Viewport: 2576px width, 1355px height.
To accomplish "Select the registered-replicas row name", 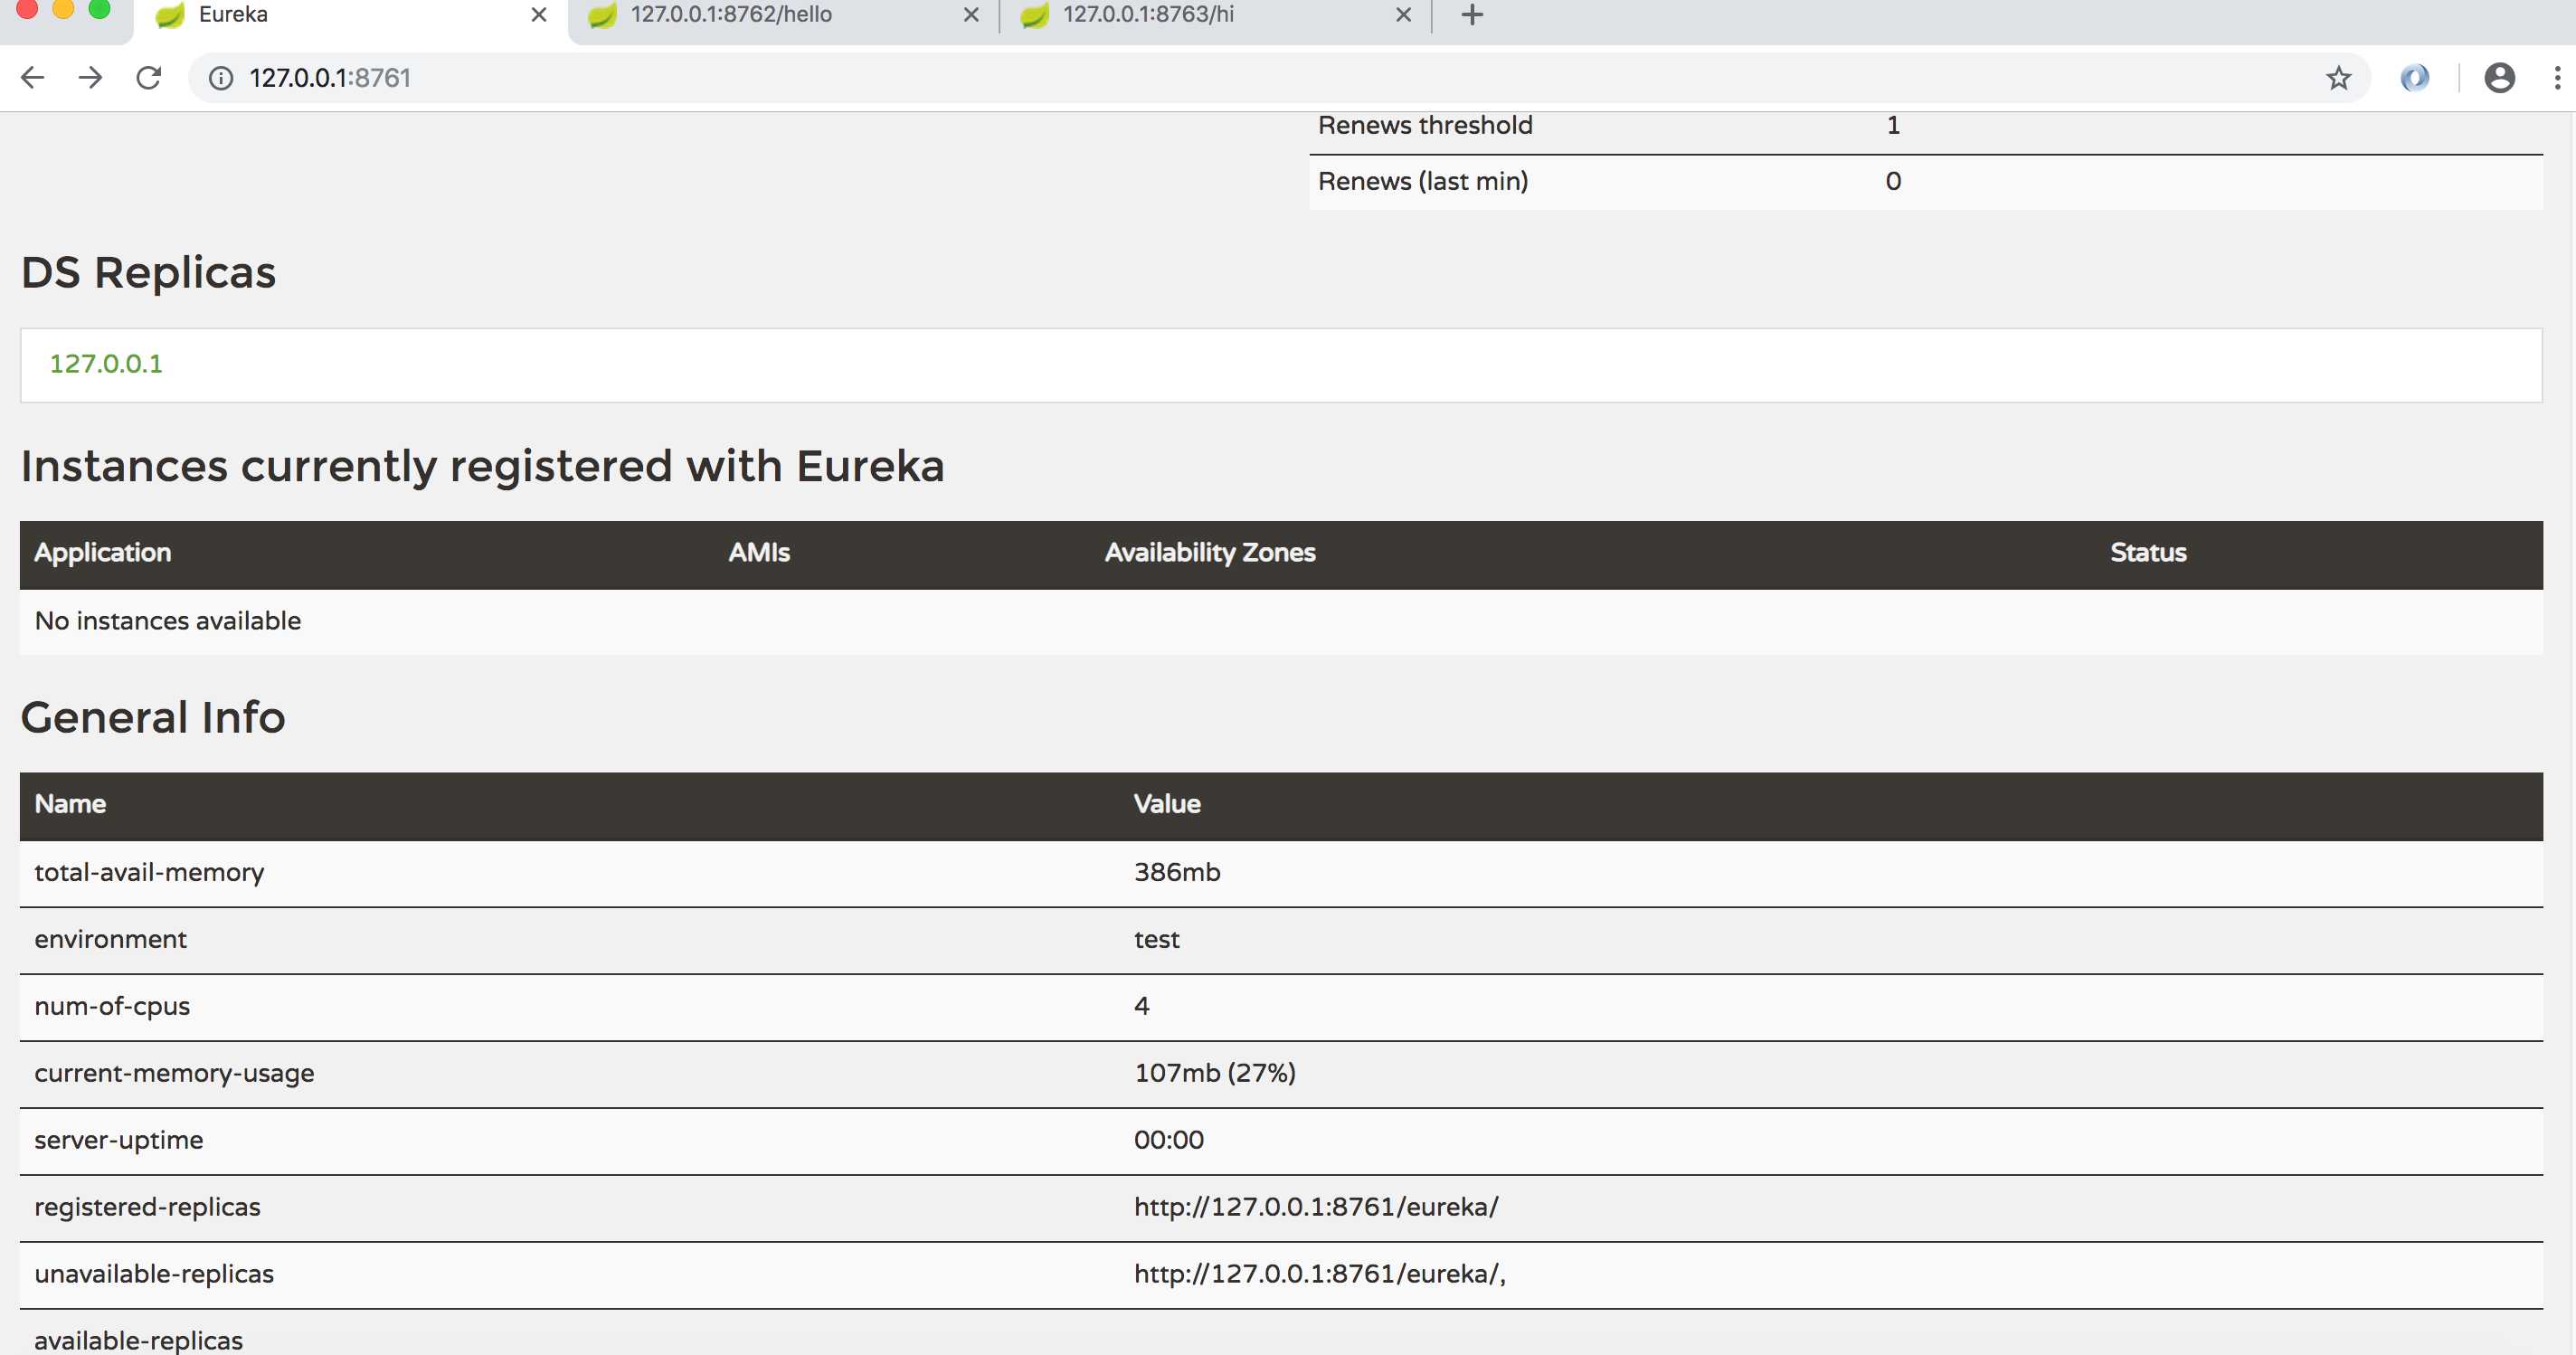I will 147,1208.
